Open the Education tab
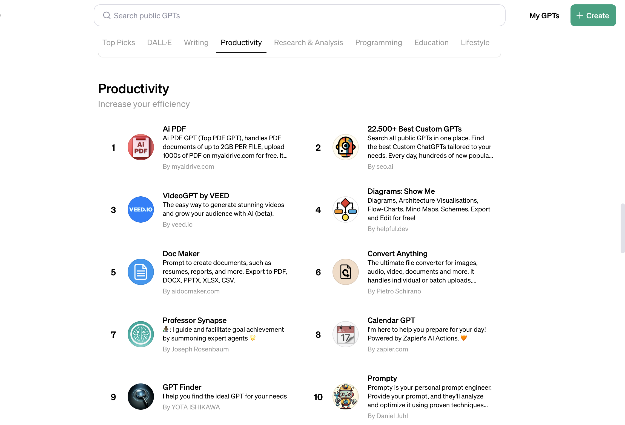This screenshot has width=625, height=425. [431, 42]
